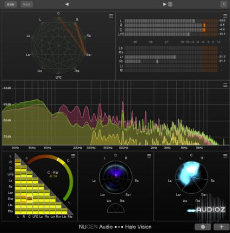Open menu of the correlation matrix panel
This screenshot has height=233, width=230.
click(x=73, y=156)
